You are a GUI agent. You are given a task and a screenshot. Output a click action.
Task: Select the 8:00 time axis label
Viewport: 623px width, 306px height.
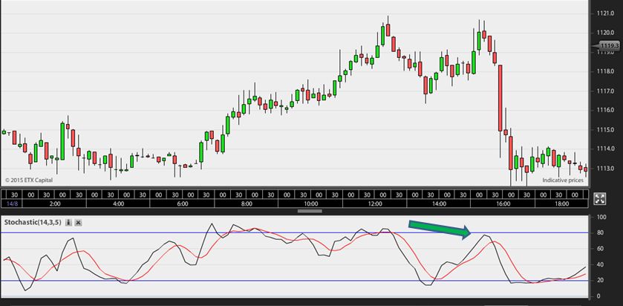click(x=247, y=204)
